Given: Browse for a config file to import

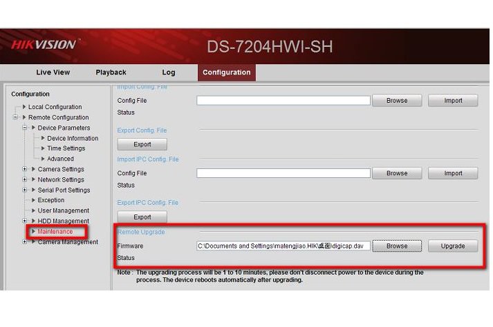Looking at the screenshot, I should click(x=397, y=101).
